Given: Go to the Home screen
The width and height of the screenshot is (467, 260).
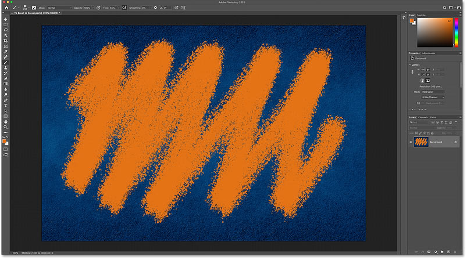Looking at the screenshot, I should pos(6,8).
